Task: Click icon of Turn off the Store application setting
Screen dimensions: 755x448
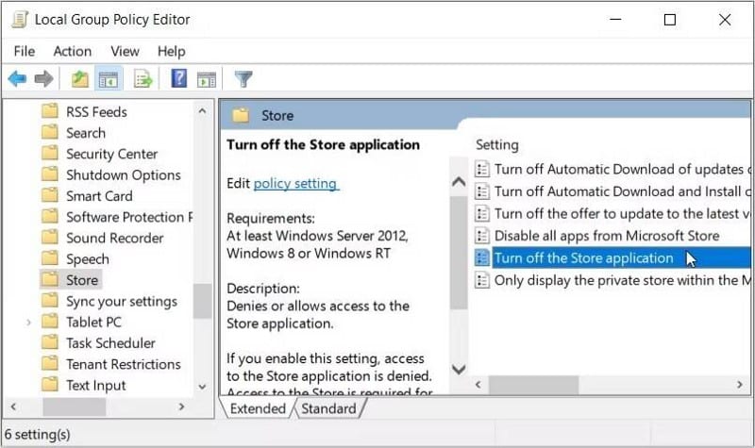Action: pyautogui.click(x=482, y=257)
